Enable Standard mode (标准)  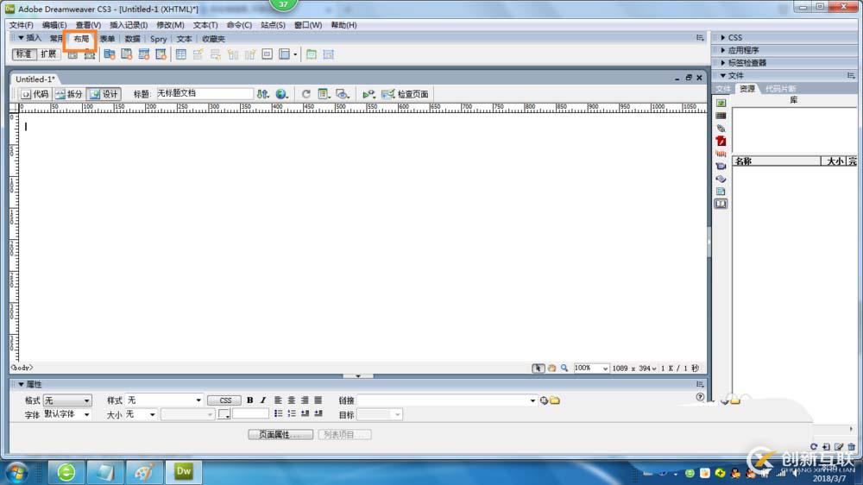click(23, 54)
